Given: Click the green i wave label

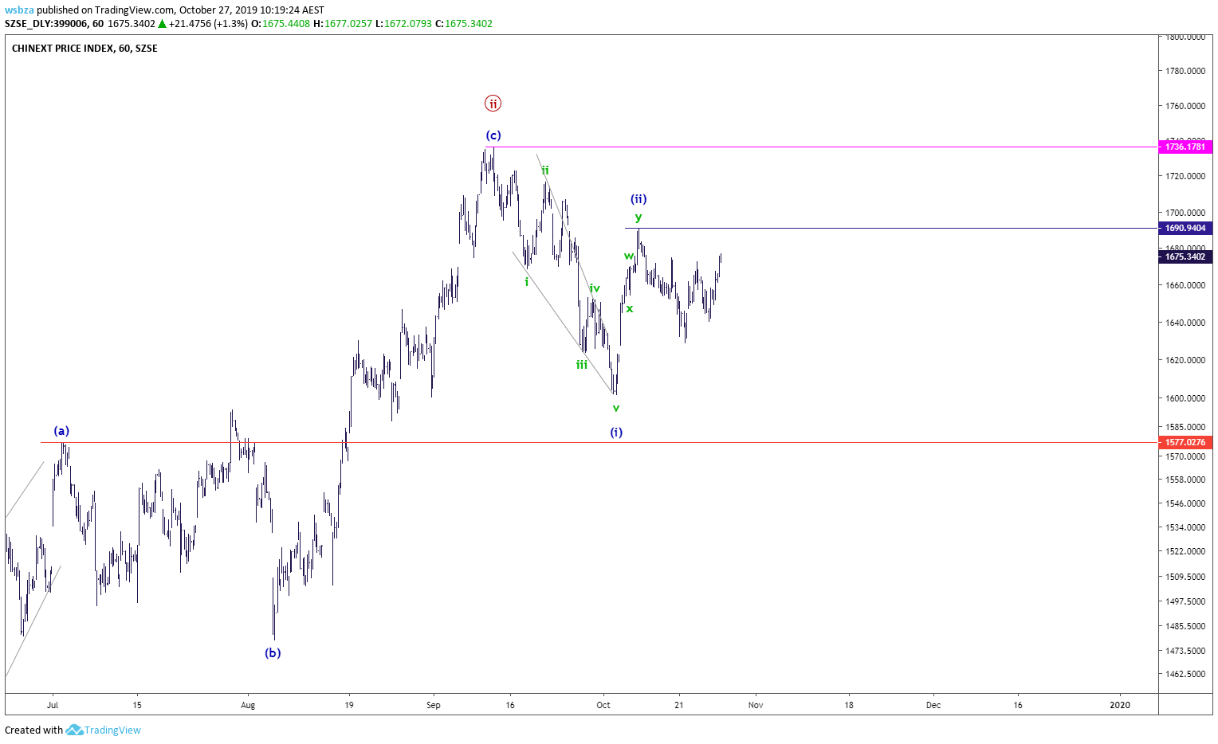Looking at the screenshot, I should click(x=527, y=282).
